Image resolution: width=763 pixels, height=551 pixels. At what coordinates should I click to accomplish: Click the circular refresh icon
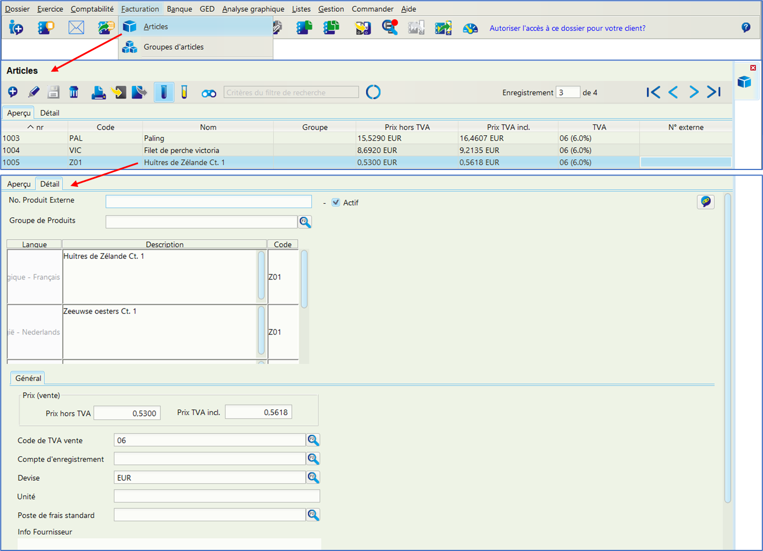pos(373,92)
